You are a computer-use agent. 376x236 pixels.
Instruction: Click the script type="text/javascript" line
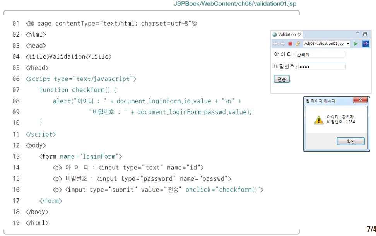pyautogui.click(x=81, y=79)
